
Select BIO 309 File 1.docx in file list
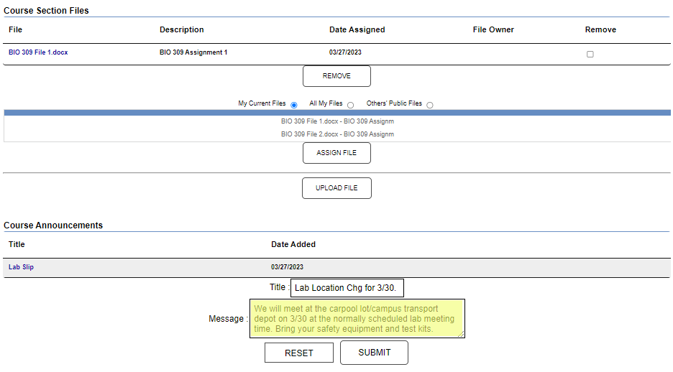337,121
